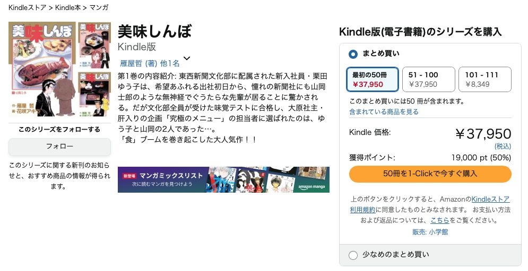Click the large 美味しんぼ main cover image
Viewport: 528px width, 271px height.
[x=42, y=66]
